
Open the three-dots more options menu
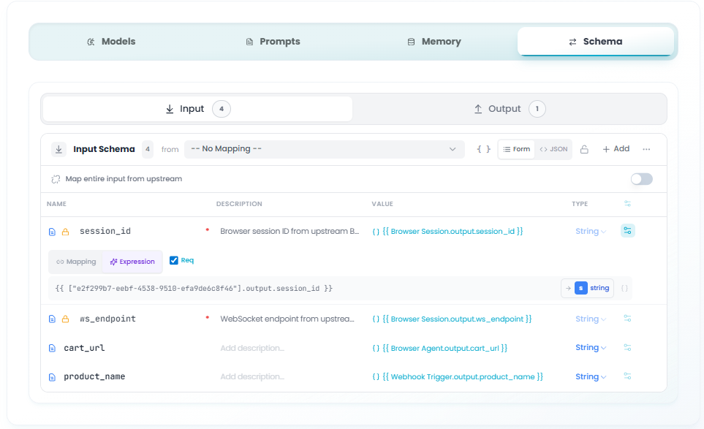coord(646,149)
